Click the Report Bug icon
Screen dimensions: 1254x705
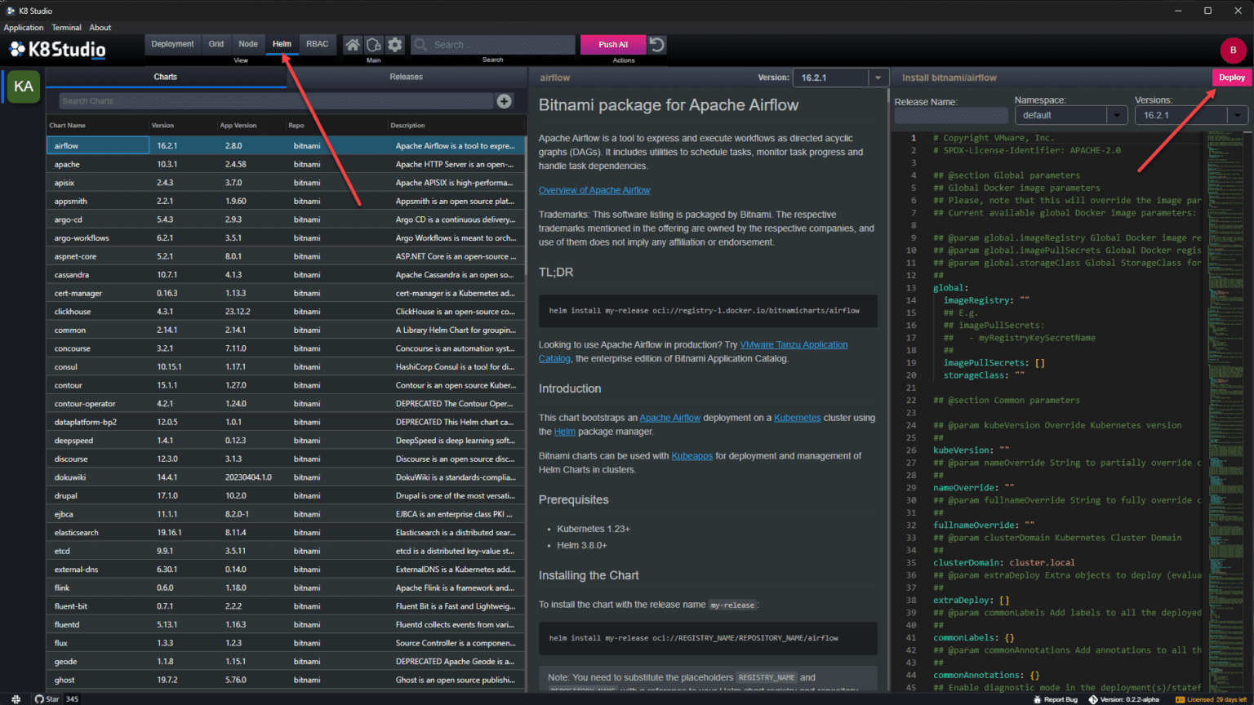coord(1037,698)
